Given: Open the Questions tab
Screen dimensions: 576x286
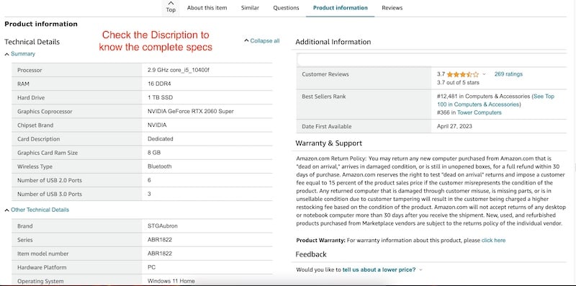Looking at the screenshot, I should tap(286, 8).
